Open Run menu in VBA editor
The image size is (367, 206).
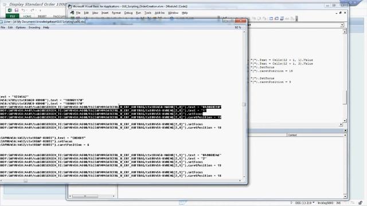[138, 13]
